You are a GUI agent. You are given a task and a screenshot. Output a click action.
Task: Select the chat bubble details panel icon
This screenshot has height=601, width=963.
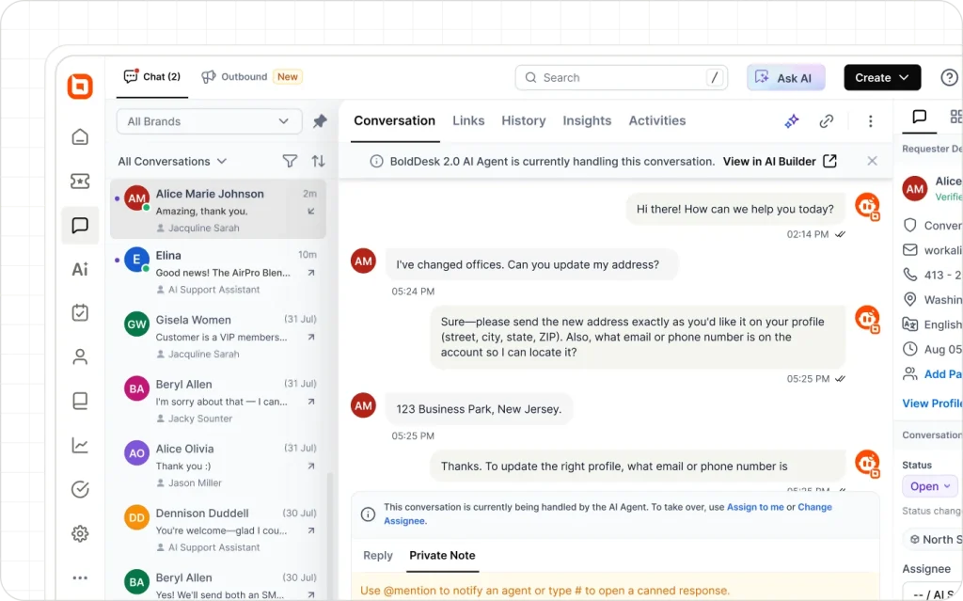point(920,117)
